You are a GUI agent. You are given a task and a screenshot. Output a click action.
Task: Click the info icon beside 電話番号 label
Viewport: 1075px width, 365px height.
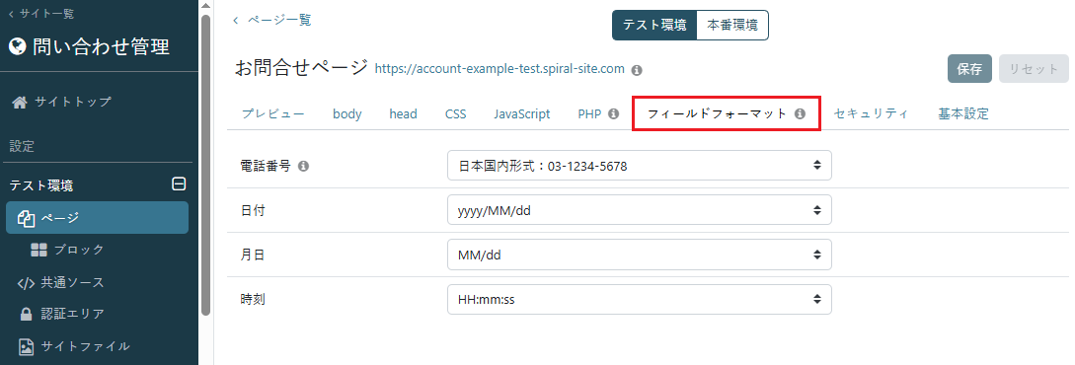[x=304, y=166]
